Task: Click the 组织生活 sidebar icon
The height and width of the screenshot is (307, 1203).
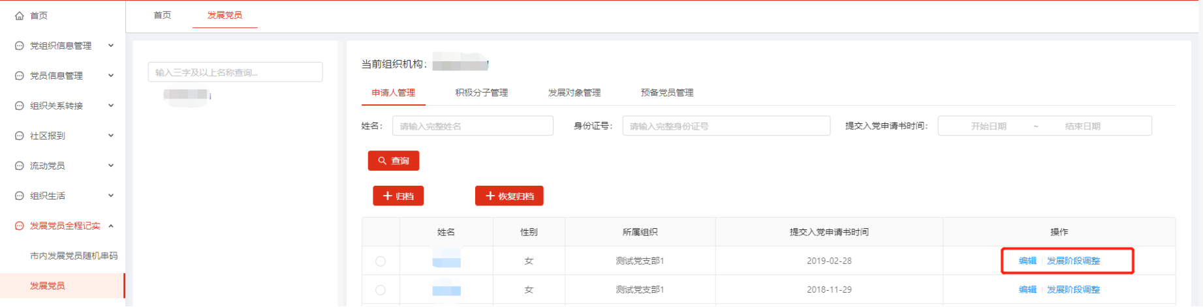Action: click(19, 196)
